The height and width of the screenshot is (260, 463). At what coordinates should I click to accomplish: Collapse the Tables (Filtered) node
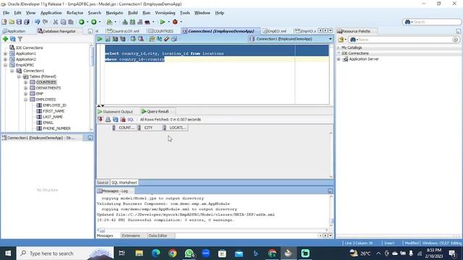pos(19,77)
